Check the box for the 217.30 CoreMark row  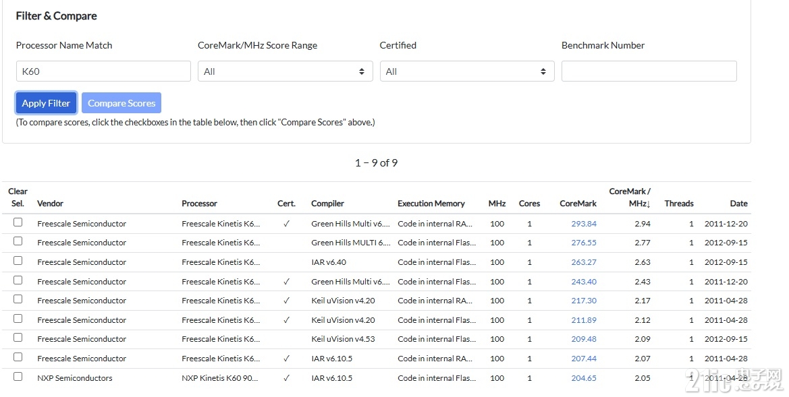click(18, 299)
